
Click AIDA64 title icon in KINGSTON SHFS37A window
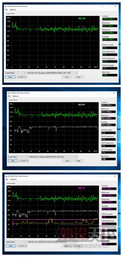coord(6,176)
